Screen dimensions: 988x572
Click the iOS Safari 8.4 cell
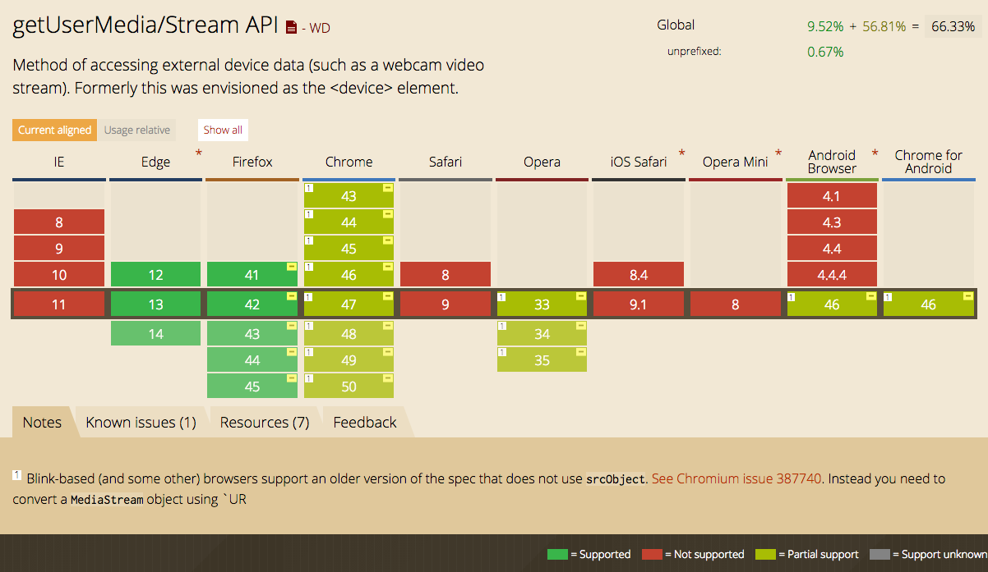[639, 274]
